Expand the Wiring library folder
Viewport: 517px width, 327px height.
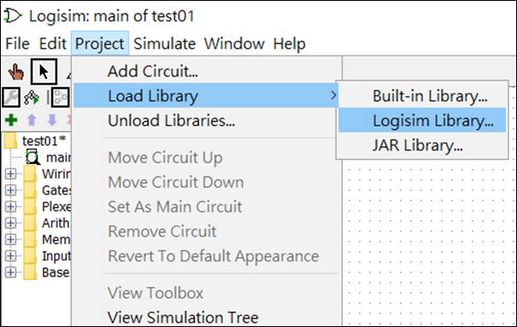(10, 173)
